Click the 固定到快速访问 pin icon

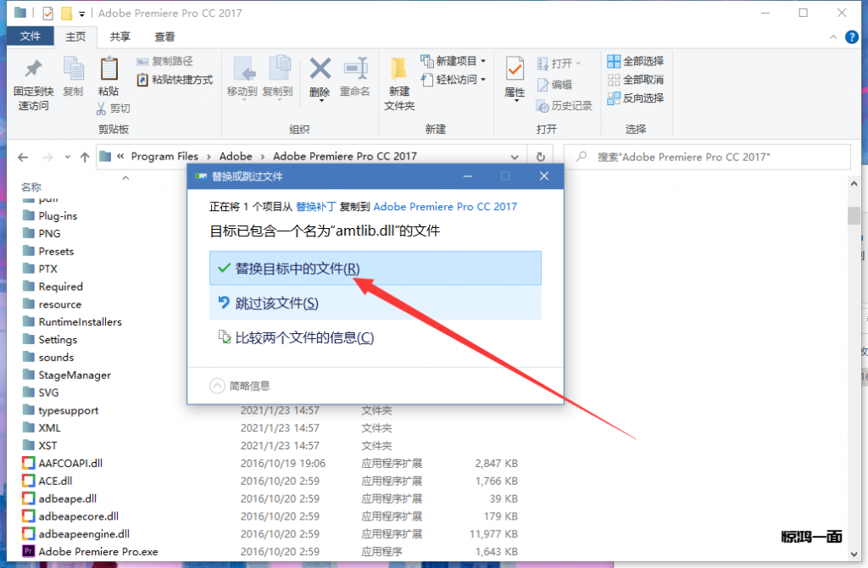coord(33,70)
